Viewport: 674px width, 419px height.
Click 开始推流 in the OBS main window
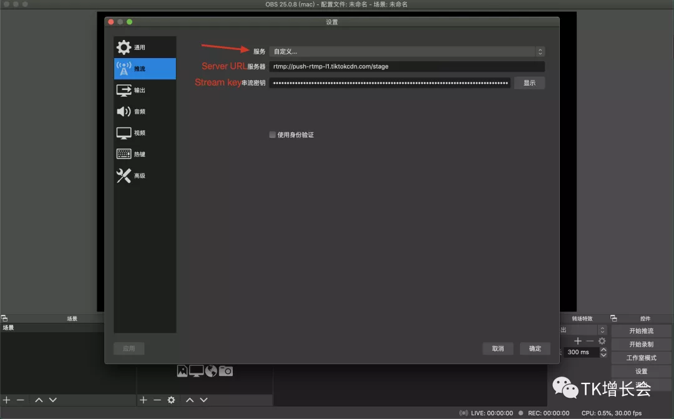[642, 331]
